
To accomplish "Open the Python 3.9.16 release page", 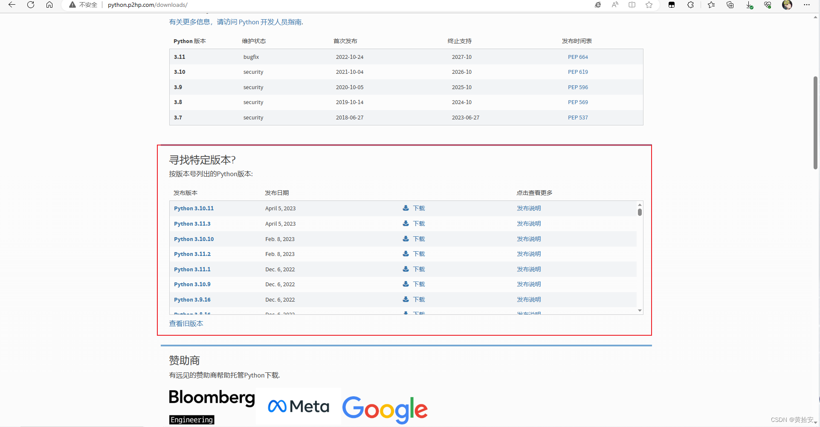I will [x=192, y=299].
